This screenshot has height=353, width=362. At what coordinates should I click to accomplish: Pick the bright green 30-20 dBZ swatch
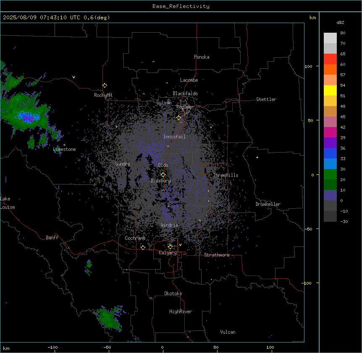[x=330, y=174]
